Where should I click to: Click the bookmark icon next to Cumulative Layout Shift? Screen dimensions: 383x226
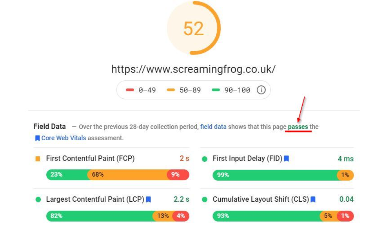313,200
